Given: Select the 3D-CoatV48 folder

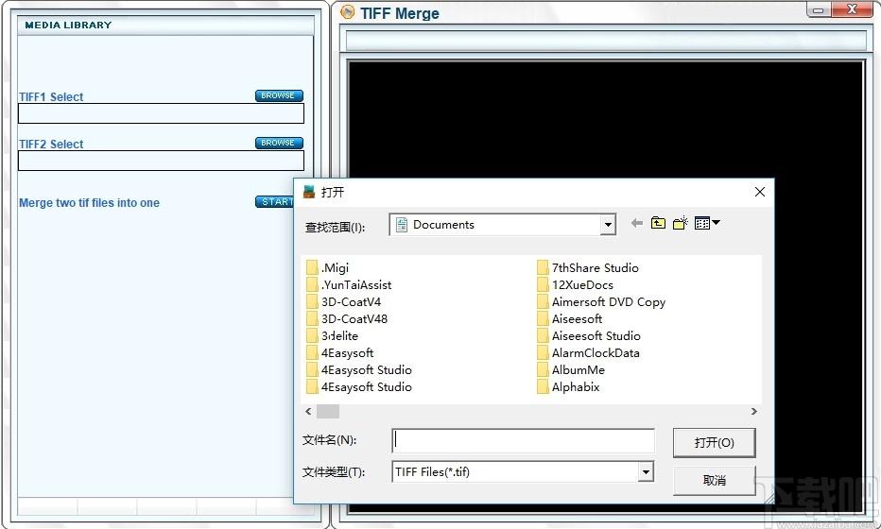Looking at the screenshot, I should coord(347,319).
